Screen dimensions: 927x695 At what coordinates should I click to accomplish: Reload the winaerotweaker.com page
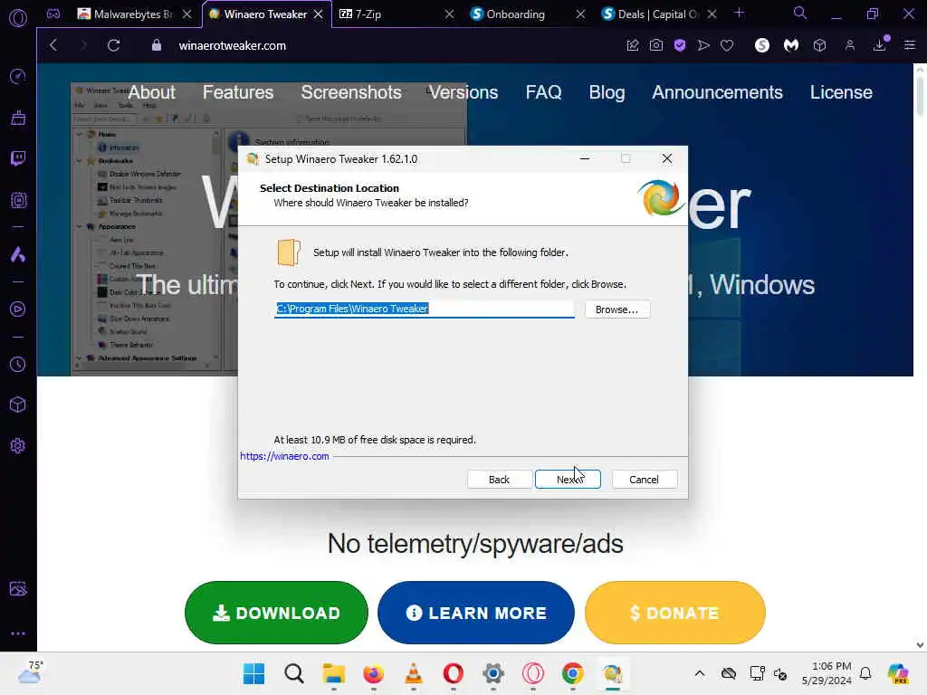pyautogui.click(x=113, y=45)
